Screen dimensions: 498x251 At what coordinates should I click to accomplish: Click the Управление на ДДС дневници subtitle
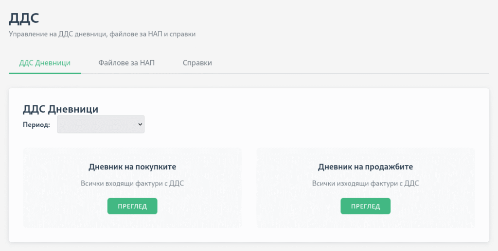click(102, 34)
